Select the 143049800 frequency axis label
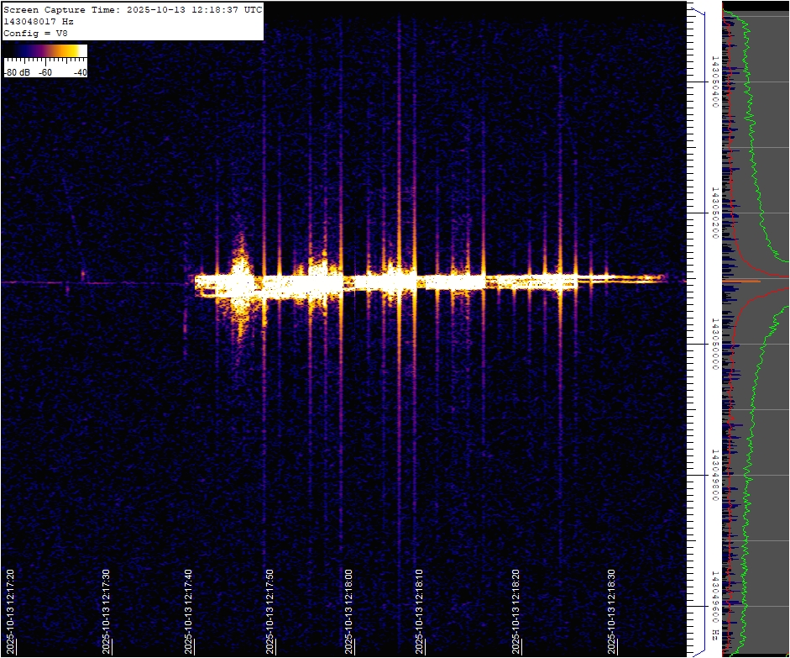This screenshot has width=790, height=658. pos(714,475)
